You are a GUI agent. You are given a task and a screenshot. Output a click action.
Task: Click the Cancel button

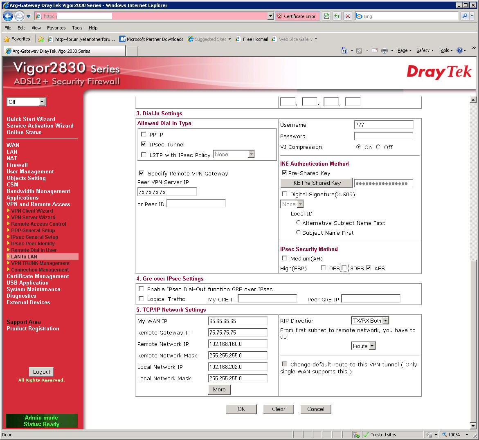(x=315, y=409)
